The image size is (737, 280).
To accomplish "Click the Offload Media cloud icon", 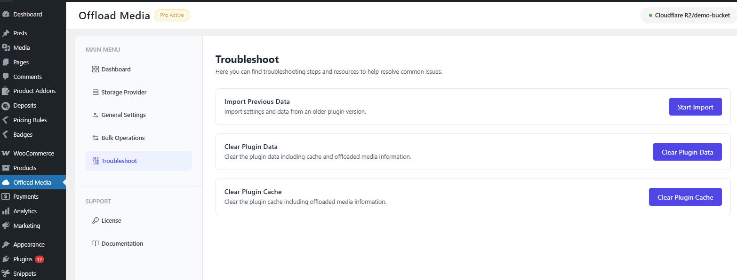I will pyautogui.click(x=6, y=183).
